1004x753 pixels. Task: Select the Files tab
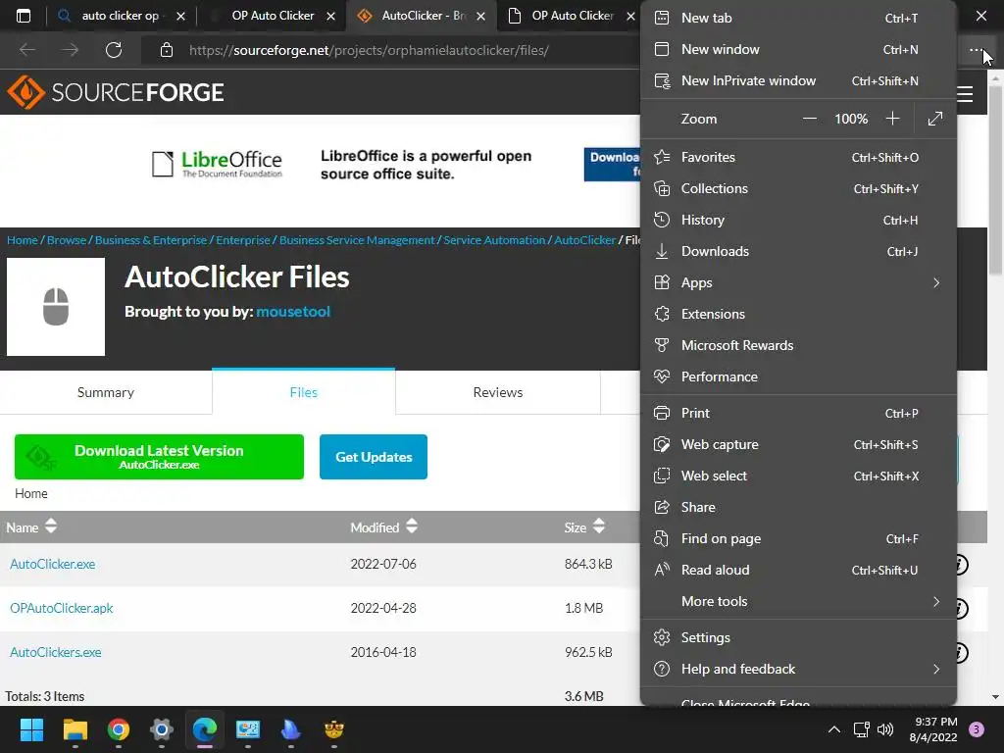(304, 392)
